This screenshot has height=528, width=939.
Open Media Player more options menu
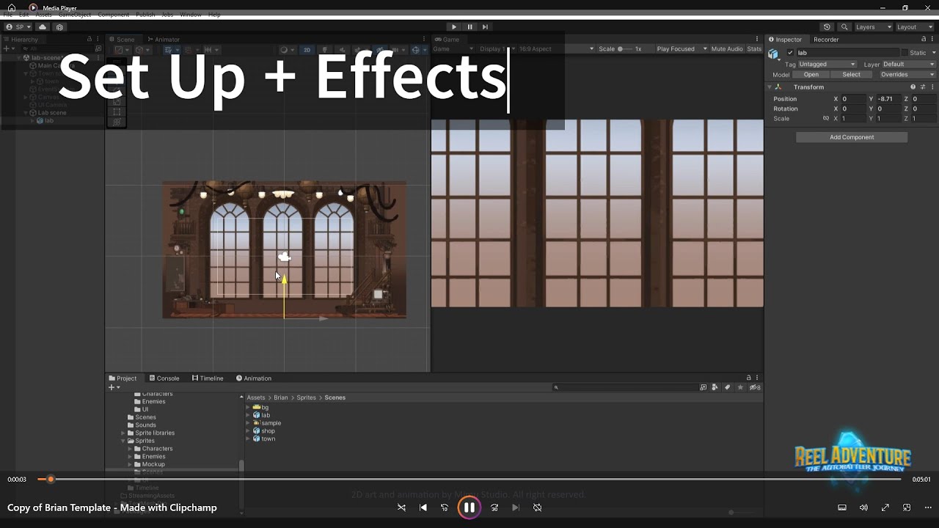tap(928, 507)
